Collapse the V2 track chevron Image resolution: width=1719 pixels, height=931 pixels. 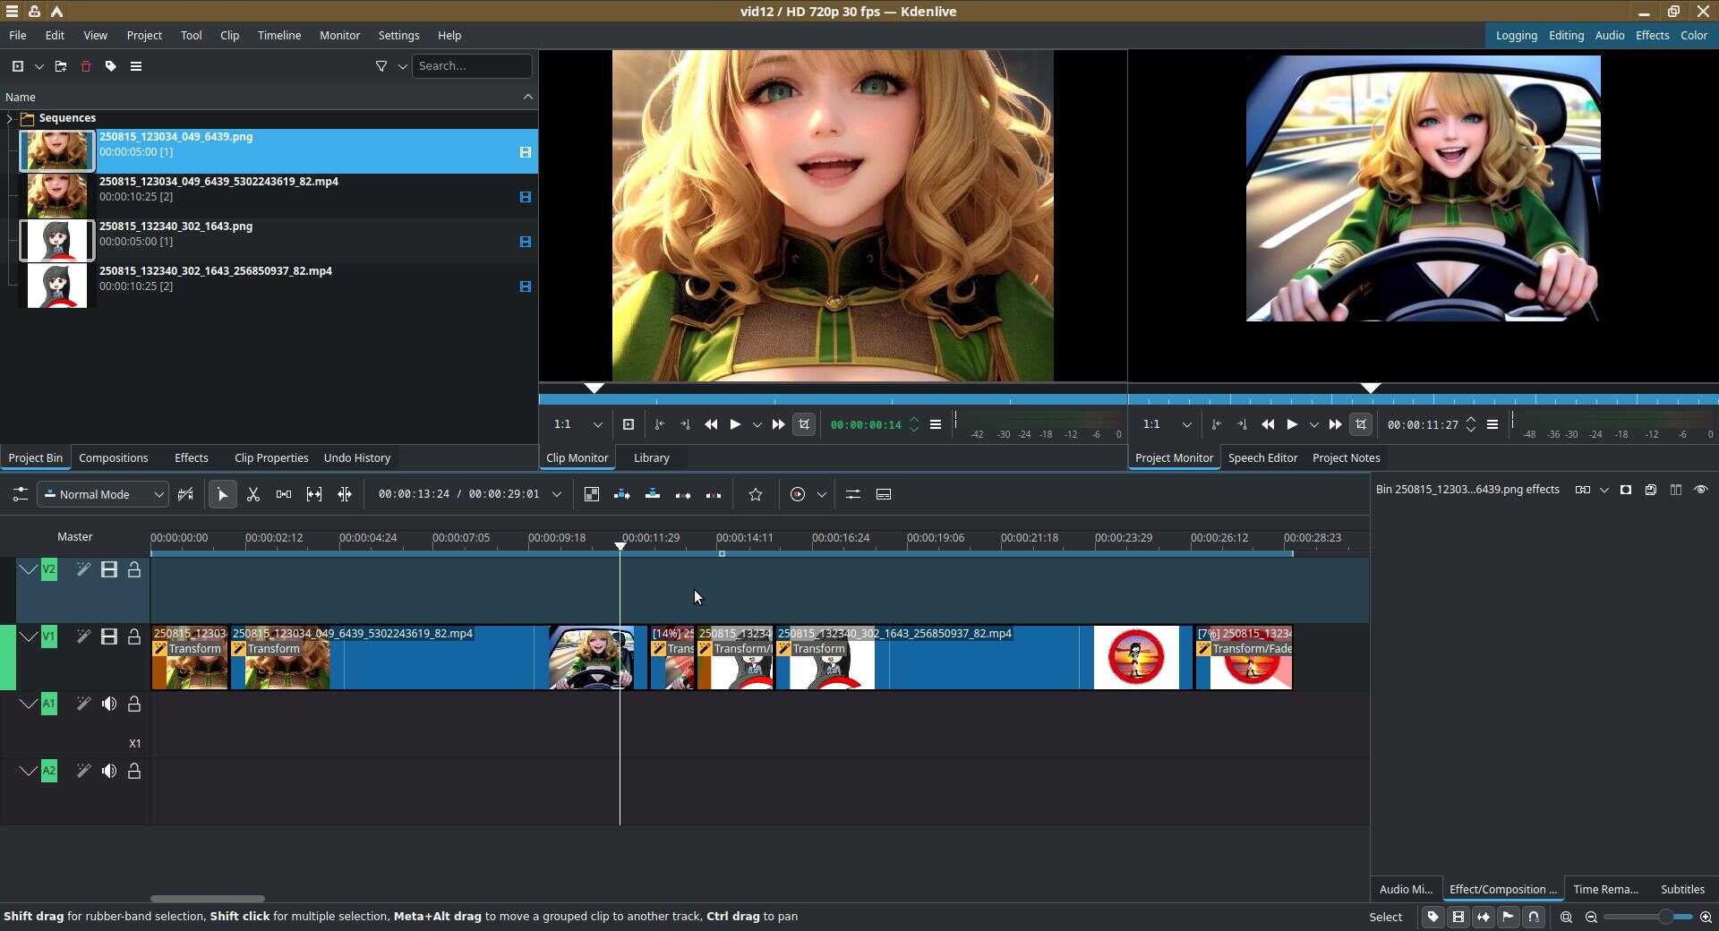29,569
